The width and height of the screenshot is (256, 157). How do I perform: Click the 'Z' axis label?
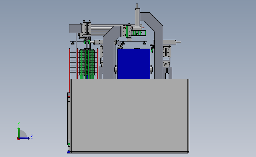click(32, 136)
